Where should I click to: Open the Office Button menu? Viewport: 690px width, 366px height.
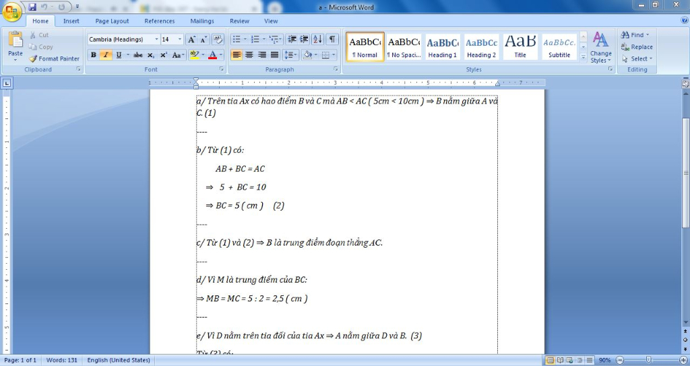(x=12, y=11)
